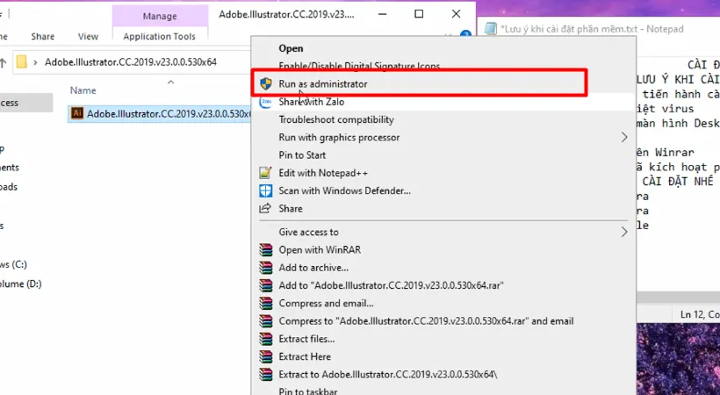Click WinRAR icon beside Extract Here
Screen dimensions: 720x395
265,356
